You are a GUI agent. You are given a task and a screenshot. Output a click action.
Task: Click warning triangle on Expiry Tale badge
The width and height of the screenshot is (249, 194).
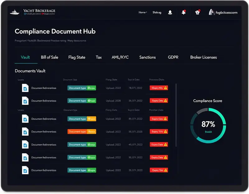(x=166, y=170)
